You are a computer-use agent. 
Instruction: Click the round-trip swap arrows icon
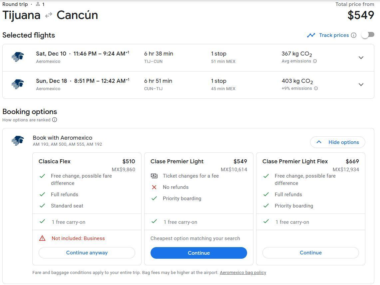(x=49, y=15)
